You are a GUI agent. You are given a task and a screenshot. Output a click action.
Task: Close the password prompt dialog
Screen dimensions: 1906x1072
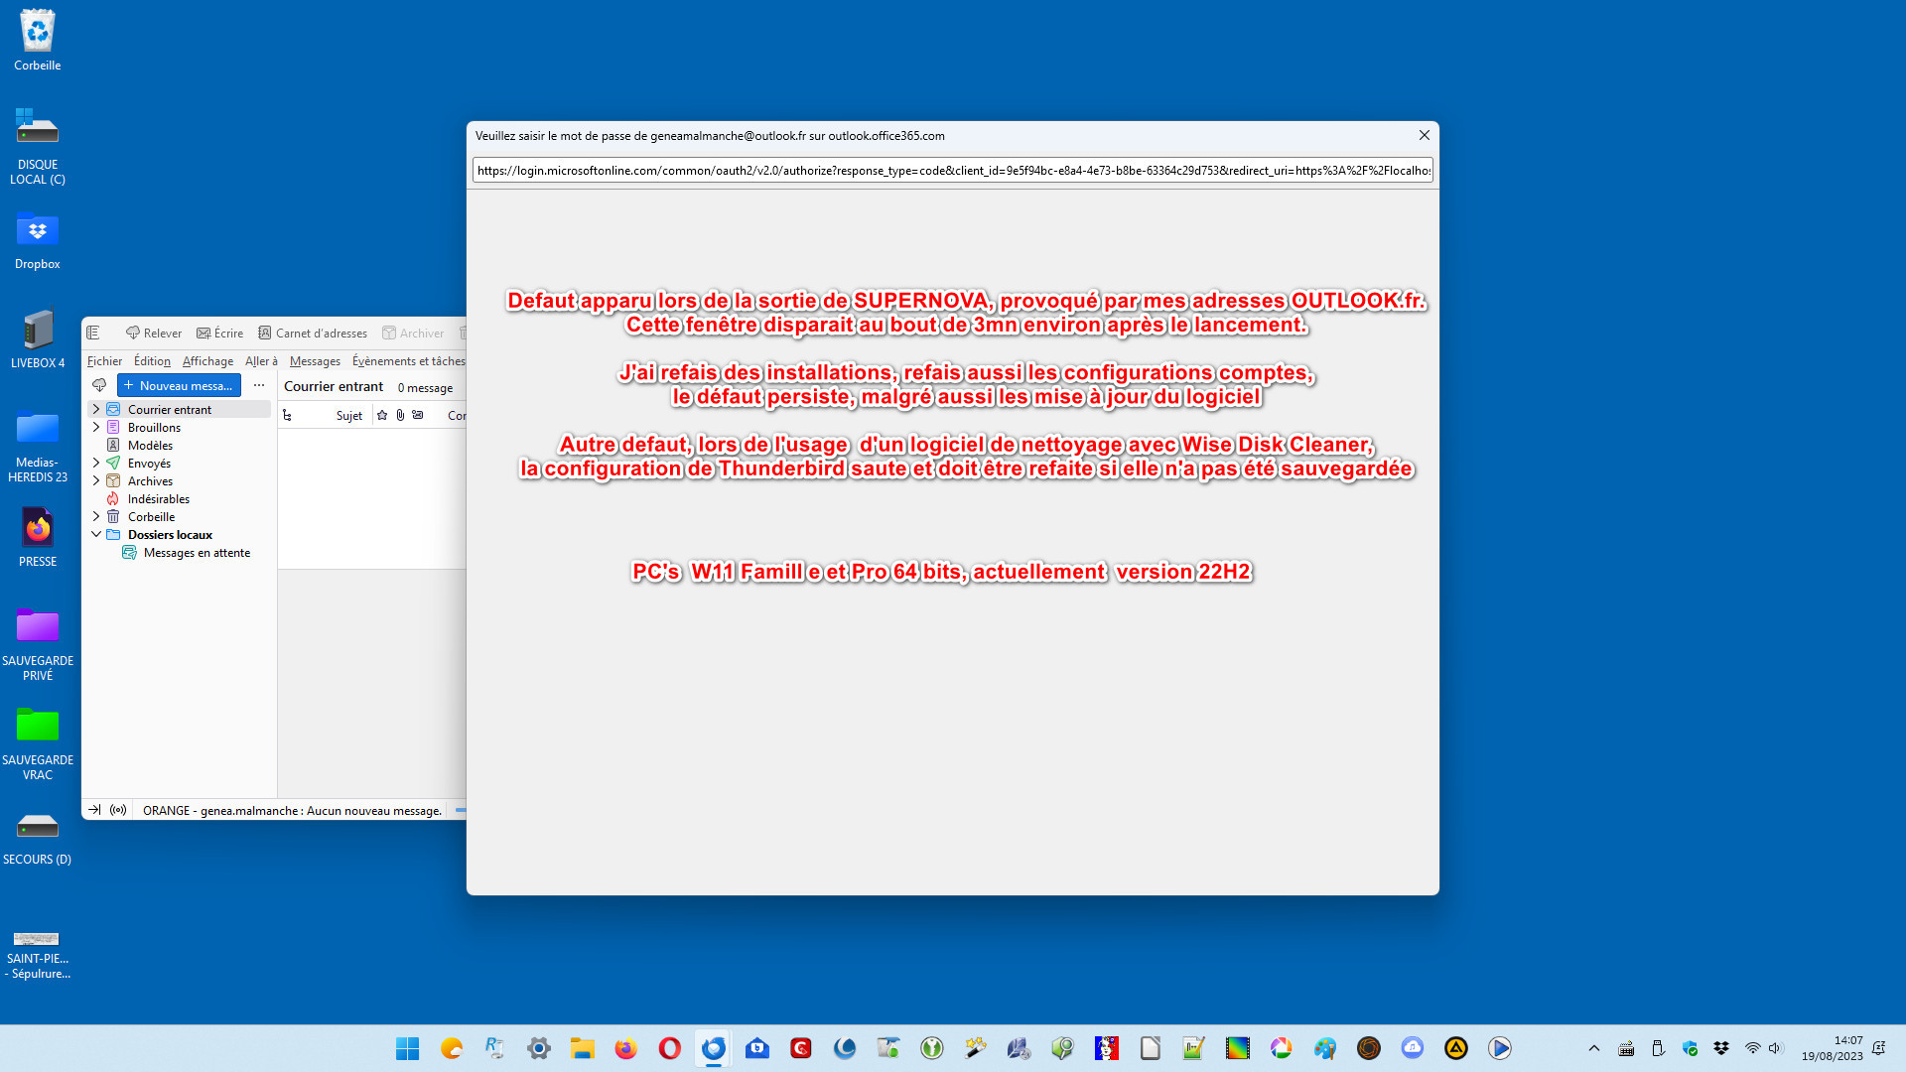1424,135
